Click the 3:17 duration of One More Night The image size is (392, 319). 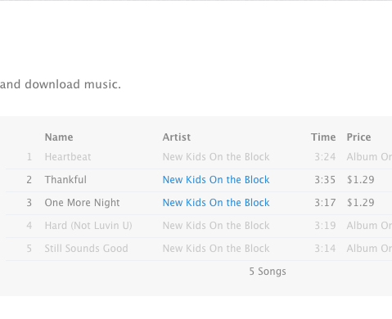325,203
